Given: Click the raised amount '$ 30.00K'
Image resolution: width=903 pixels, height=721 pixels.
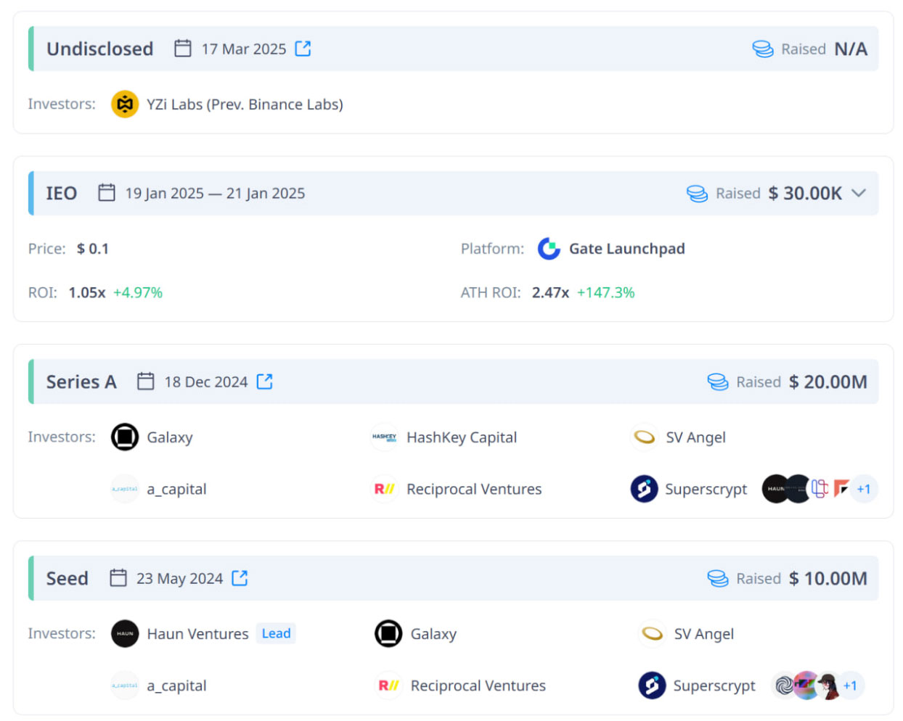Looking at the screenshot, I should pos(805,193).
